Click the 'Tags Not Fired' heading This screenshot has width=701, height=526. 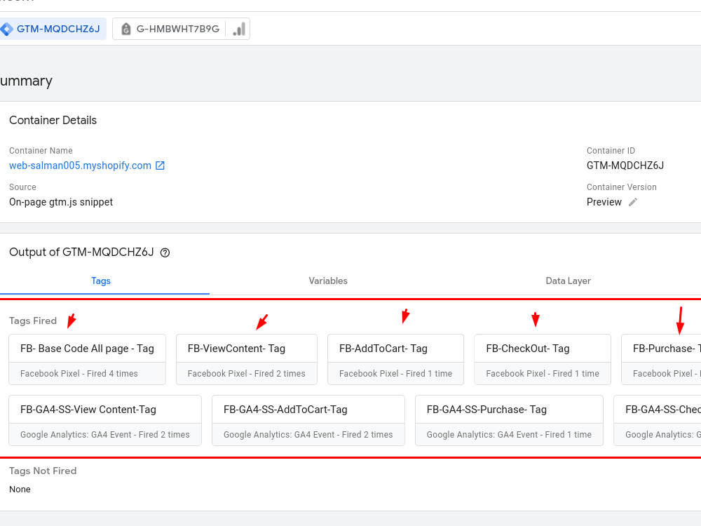pyautogui.click(x=43, y=471)
